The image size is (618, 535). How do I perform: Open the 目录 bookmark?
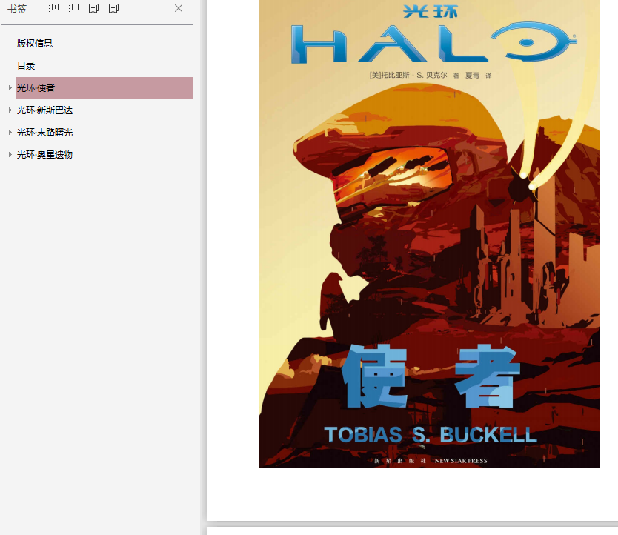click(x=26, y=65)
